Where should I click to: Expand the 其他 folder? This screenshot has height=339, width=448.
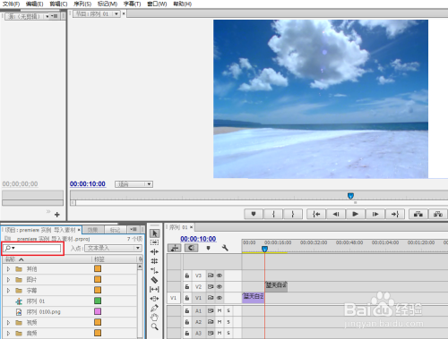pyautogui.click(x=8, y=269)
